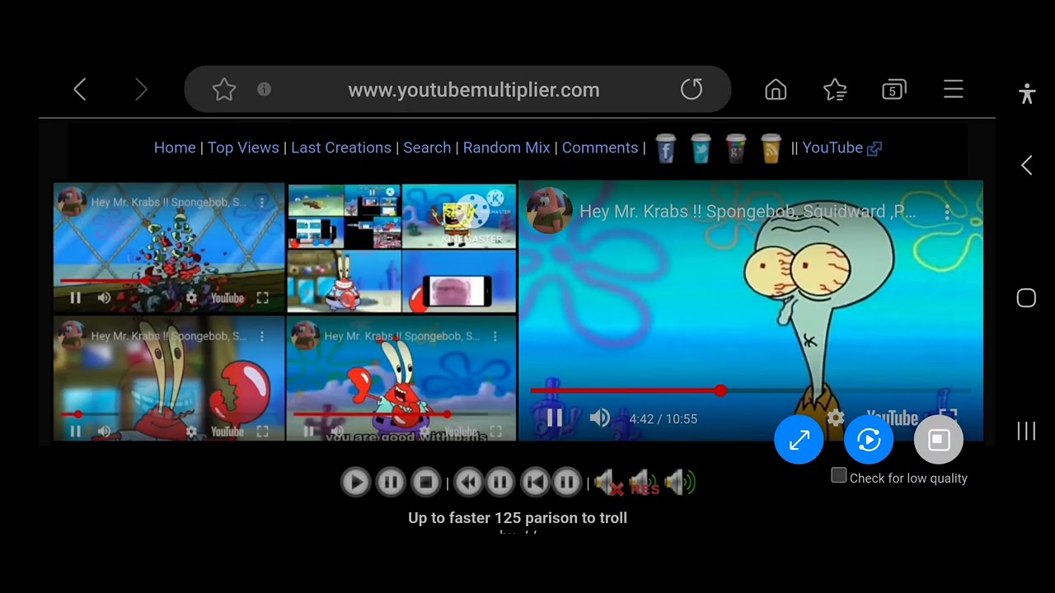Open three-dot menu on large video
Image resolution: width=1055 pixels, height=593 pixels.
[947, 212]
